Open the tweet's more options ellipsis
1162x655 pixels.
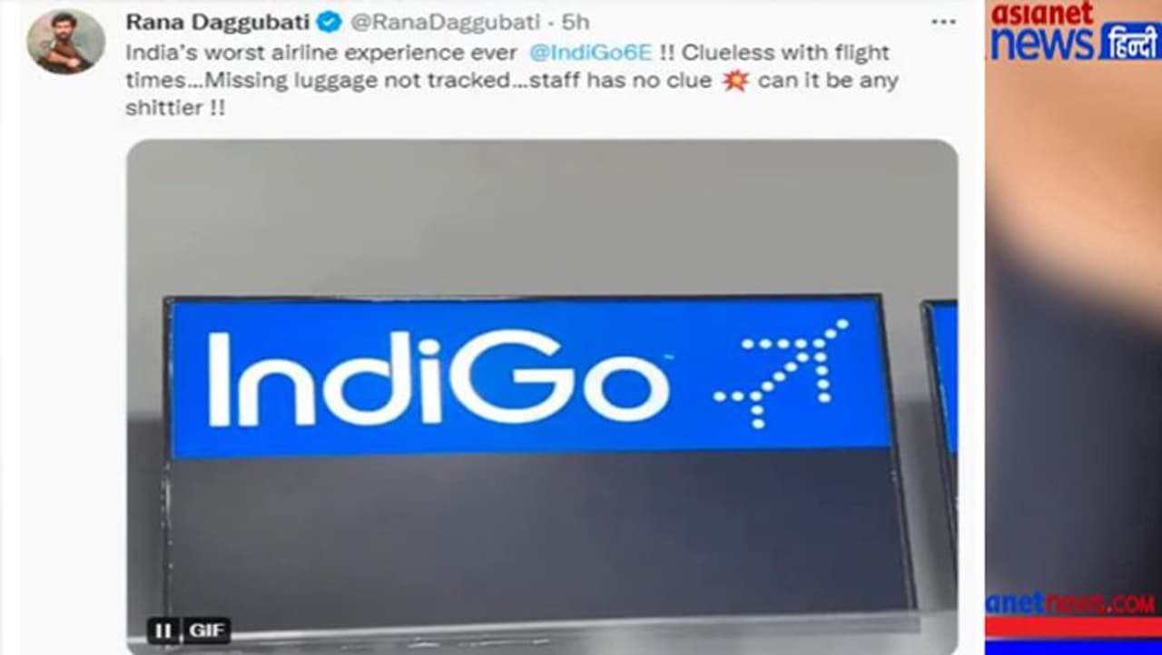(x=943, y=21)
